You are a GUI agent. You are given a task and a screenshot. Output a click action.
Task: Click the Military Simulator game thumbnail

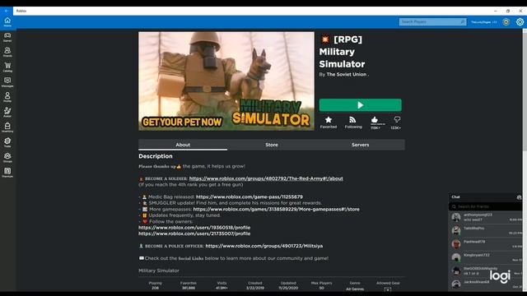226,81
